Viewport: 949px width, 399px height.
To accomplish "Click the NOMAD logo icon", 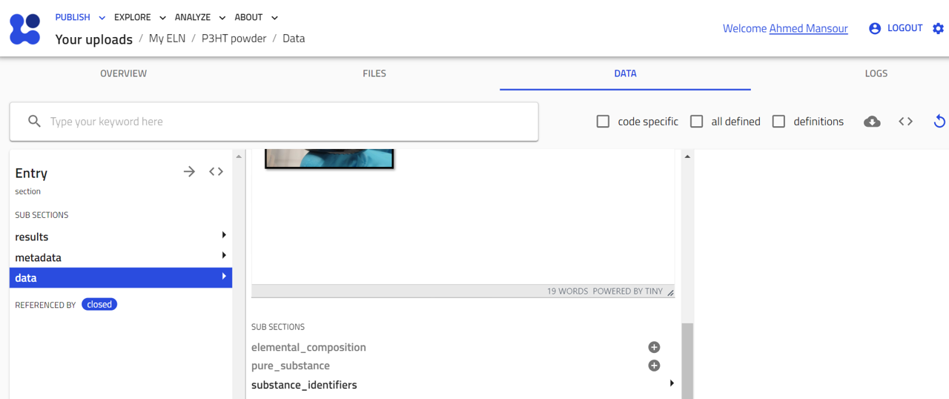I will pos(25,29).
